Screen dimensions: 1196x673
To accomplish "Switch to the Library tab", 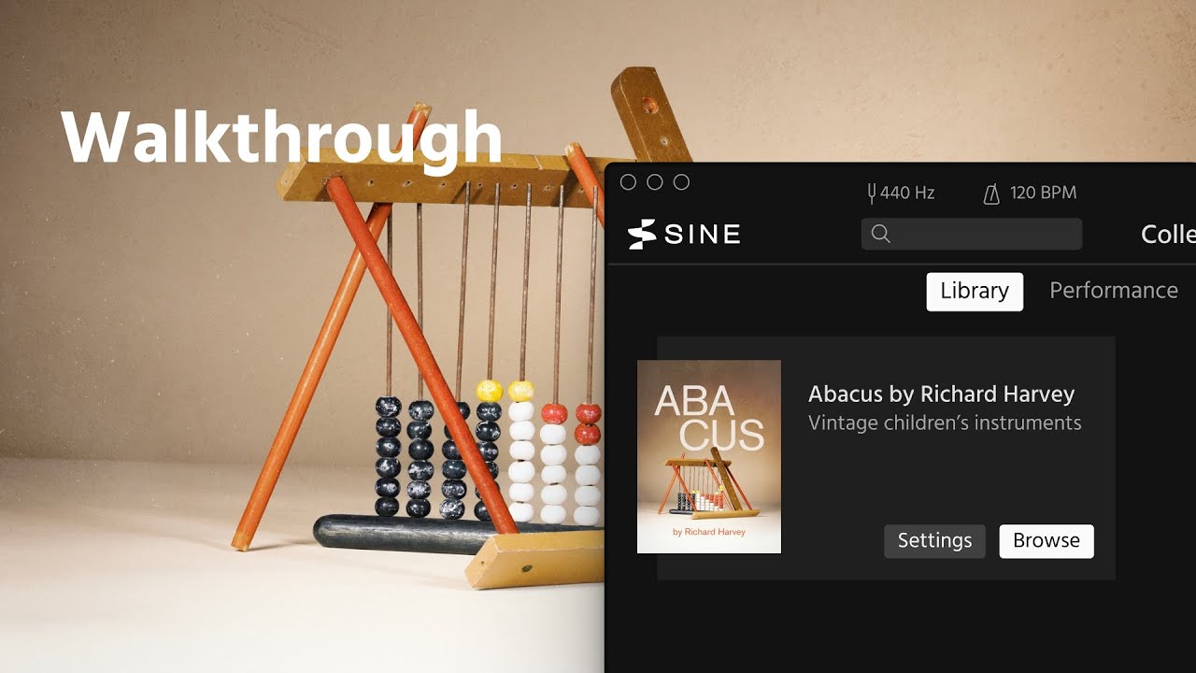I will point(975,291).
